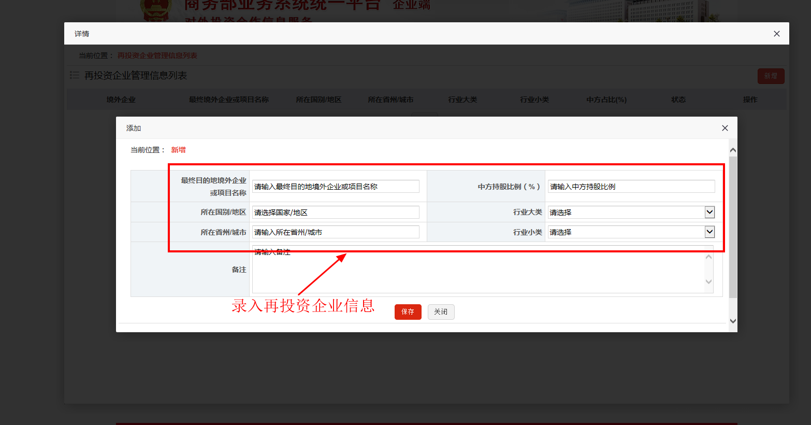Expand the 行业大类 dropdown
The image size is (811, 425).
coord(709,212)
